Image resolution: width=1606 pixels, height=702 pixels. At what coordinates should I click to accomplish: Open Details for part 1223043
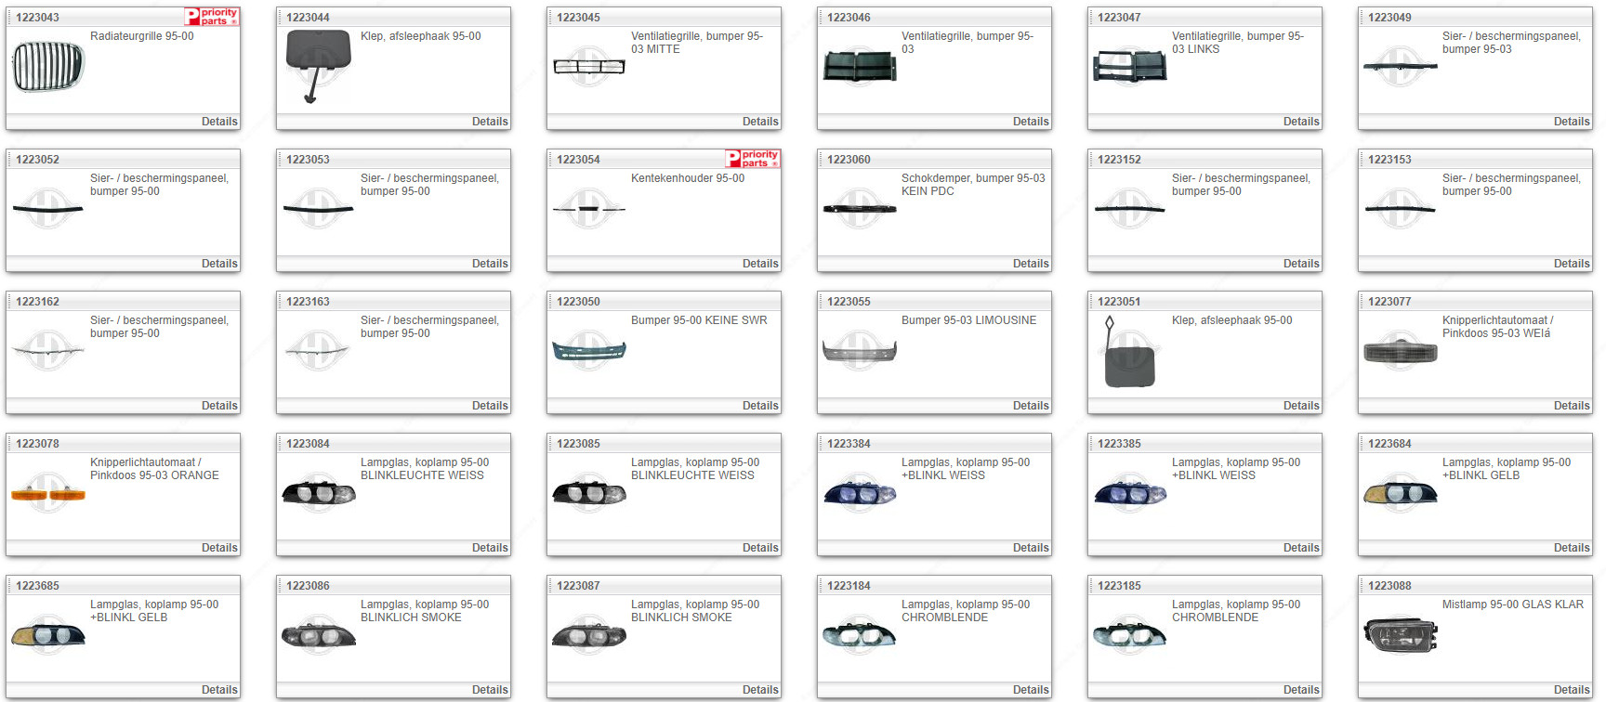(219, 122)
